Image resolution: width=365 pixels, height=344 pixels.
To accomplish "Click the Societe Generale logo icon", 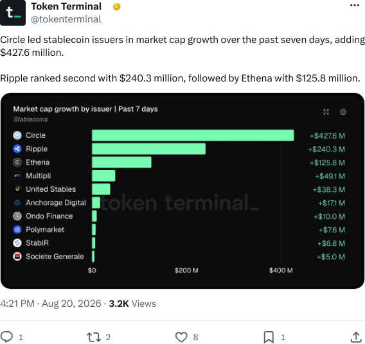I will click(17, 256).
